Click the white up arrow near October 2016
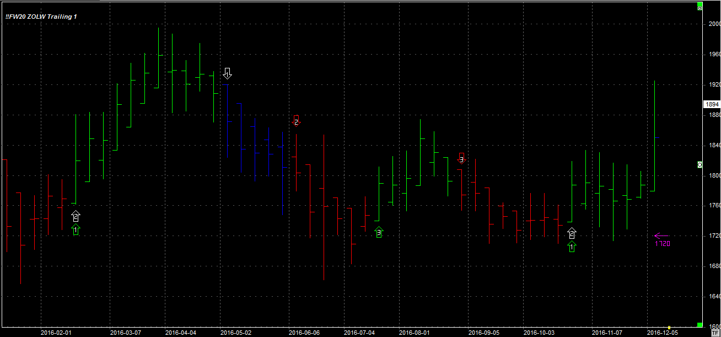The height and width of the screenshot is (337, 721). coord(572,234)
